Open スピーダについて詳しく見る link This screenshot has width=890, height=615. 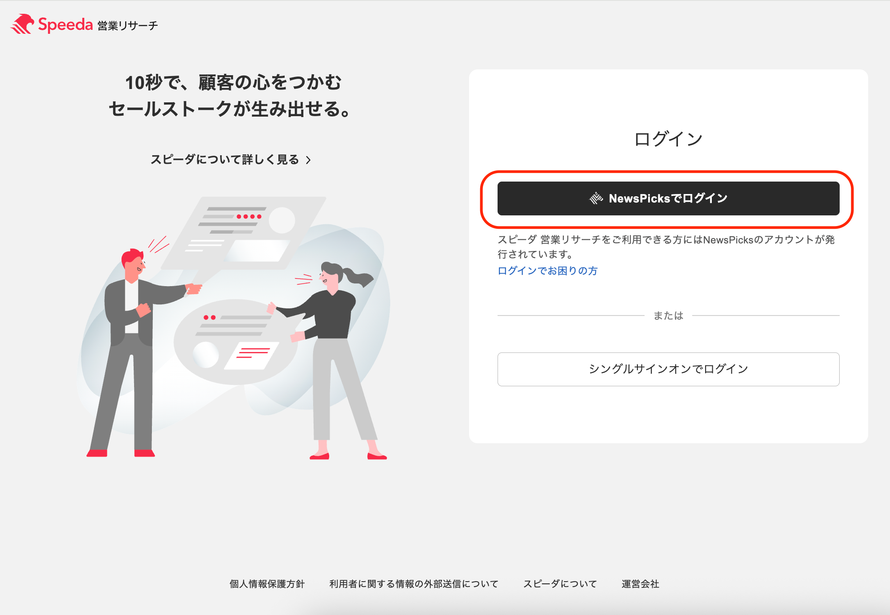(225, 160)
